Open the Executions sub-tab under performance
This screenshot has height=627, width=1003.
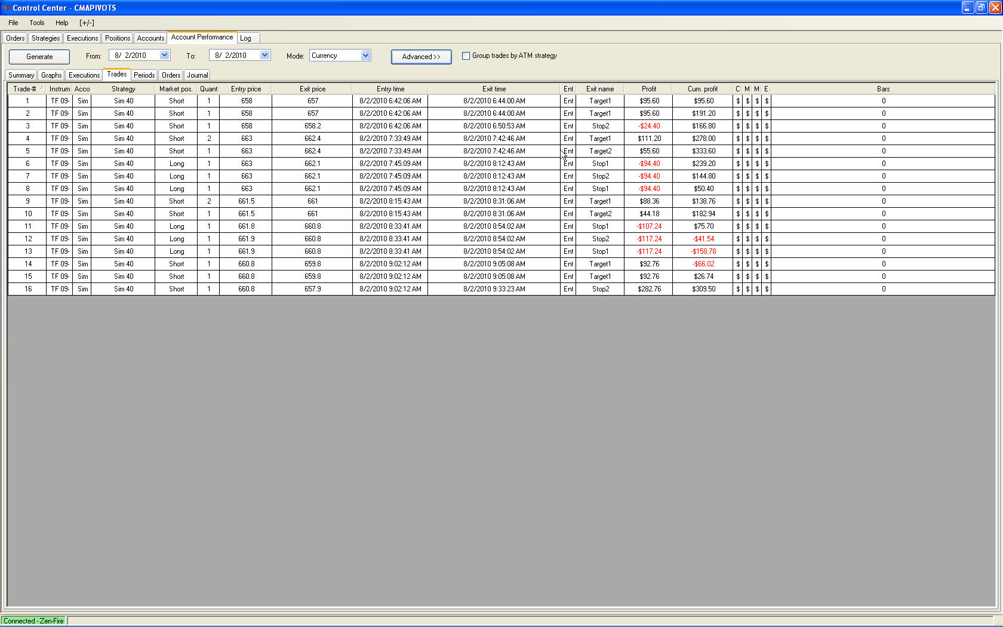pyautogui.click(x=84, y=75)
